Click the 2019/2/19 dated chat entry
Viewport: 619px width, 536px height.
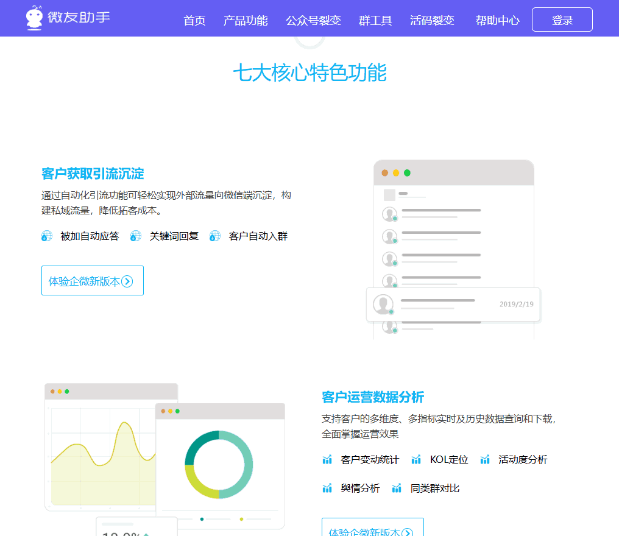(453, 304)
